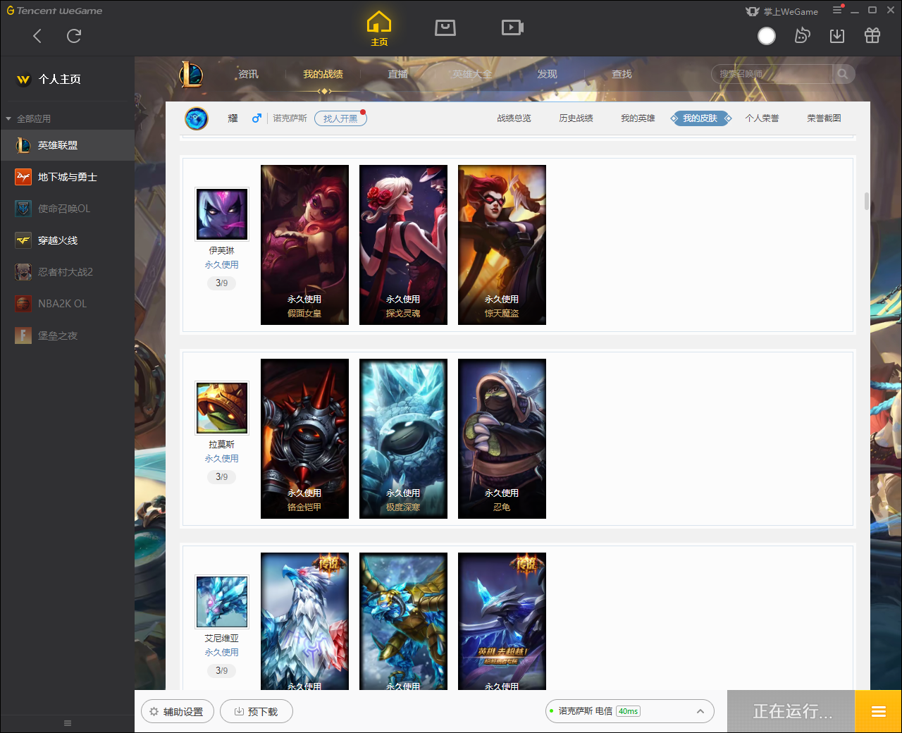The height and width of the screenshot is (733, 902).
Task: Click the white round avatar icon
Action: coord(767,36)
